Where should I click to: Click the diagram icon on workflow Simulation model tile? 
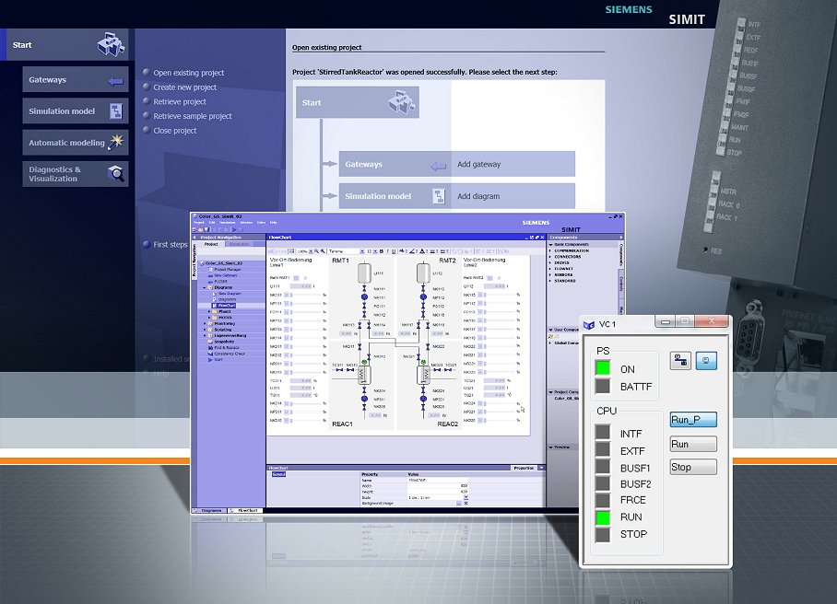point(439,196)
